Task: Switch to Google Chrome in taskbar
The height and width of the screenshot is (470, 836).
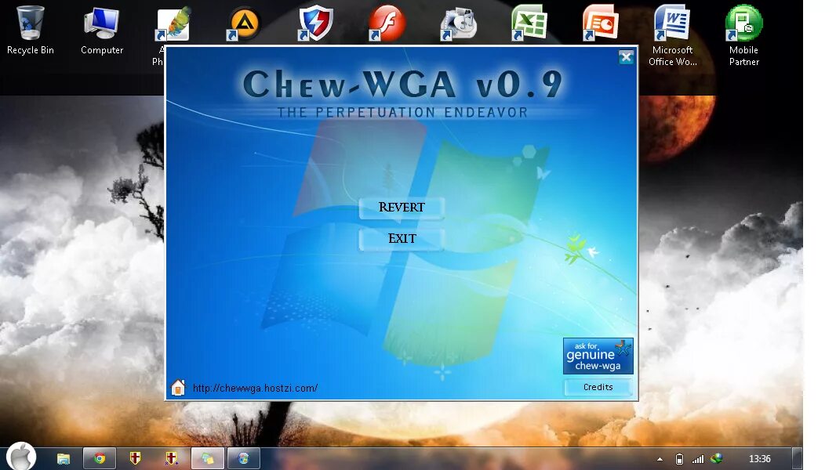Action: tap(99, 458)
